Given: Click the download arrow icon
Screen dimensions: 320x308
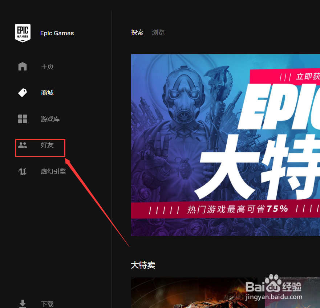Looking at the screenshot, I should (23, 304).
